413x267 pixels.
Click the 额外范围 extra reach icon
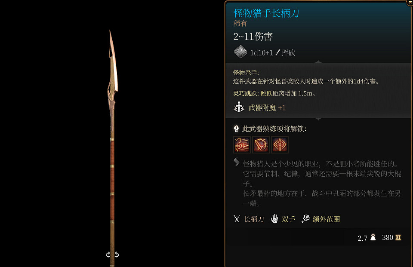[305, 218]
